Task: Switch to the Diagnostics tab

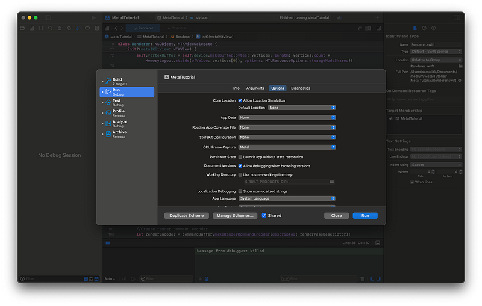Action: (301, 88)
